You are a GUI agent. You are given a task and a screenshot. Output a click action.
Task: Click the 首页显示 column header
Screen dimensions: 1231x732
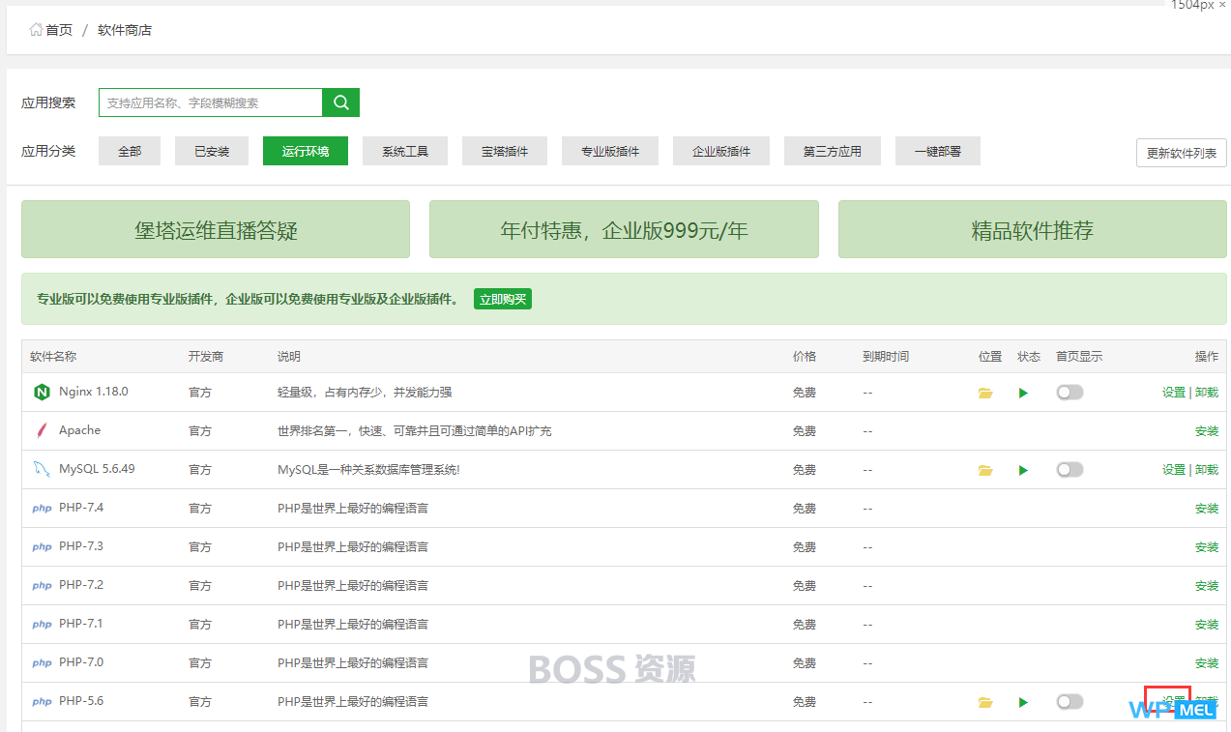click(x=1079, y=357)
